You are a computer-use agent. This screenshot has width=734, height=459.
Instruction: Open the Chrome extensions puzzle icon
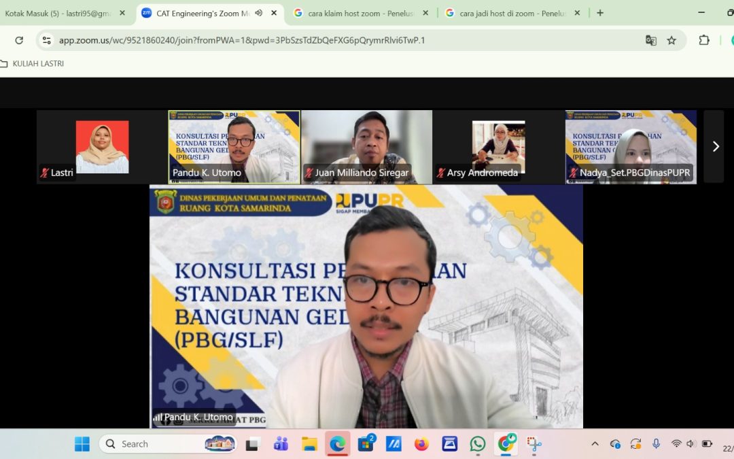[x=705, y=41]
